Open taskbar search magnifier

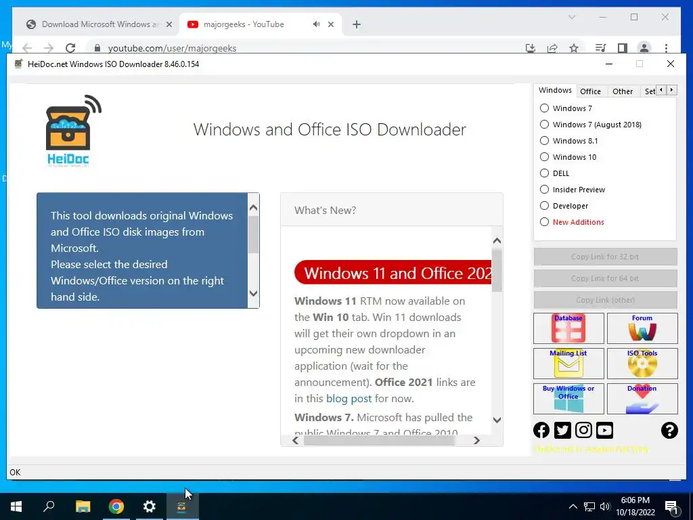coord(49,506)
